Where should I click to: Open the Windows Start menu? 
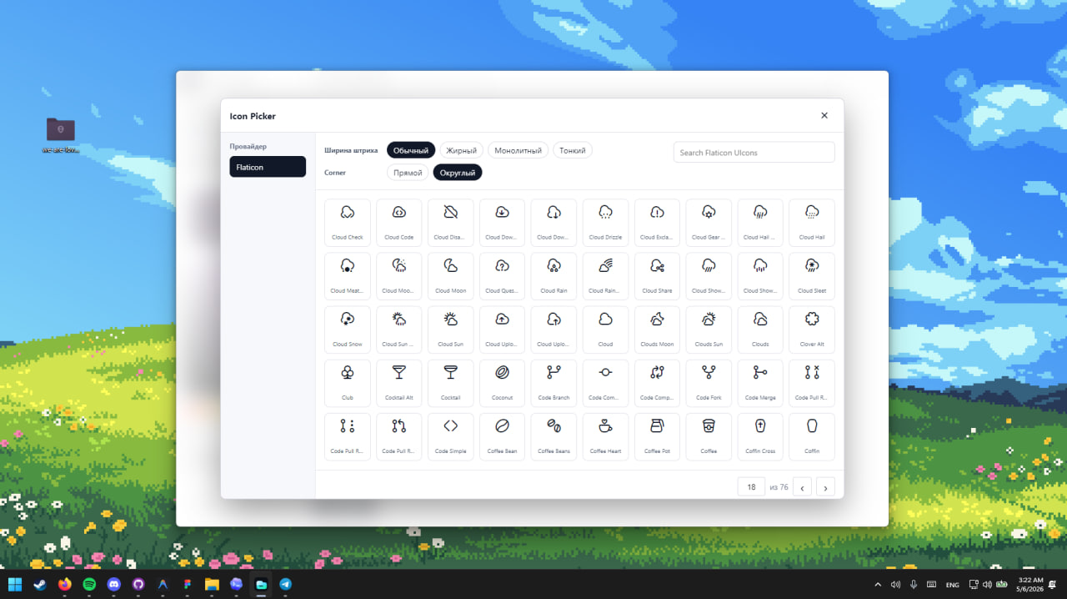(x=15, y=584)
